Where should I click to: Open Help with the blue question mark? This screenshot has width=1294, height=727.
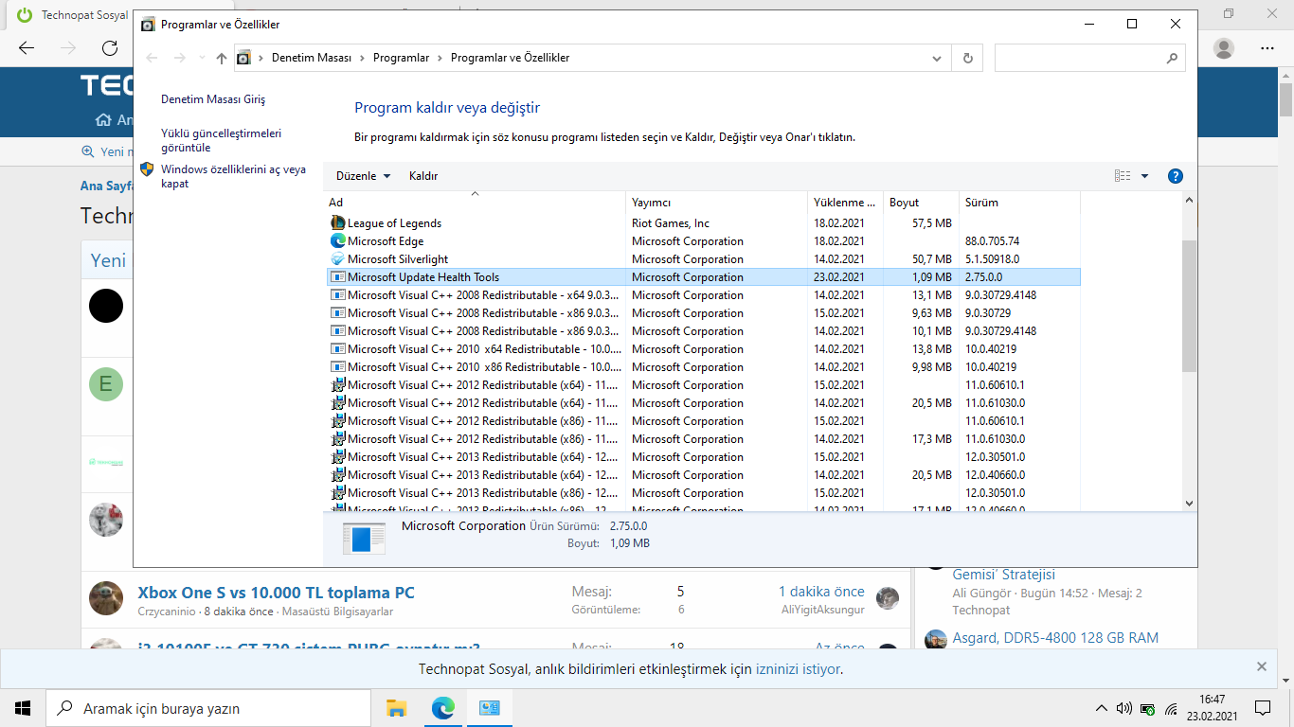pos(1176,176)
